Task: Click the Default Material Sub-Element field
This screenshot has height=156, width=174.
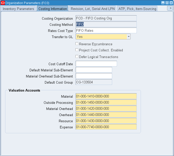Action: click(94, 70)
